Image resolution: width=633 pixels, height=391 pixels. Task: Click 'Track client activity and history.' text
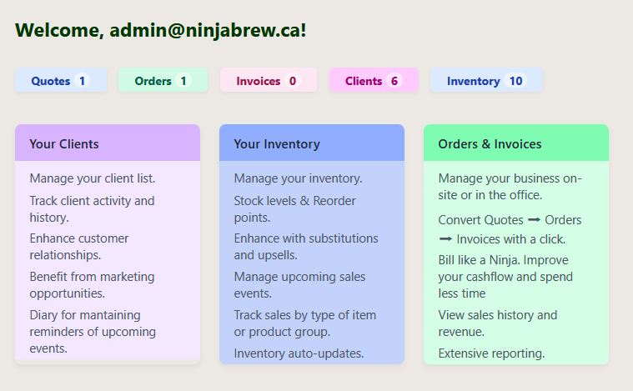coord(92,209)
